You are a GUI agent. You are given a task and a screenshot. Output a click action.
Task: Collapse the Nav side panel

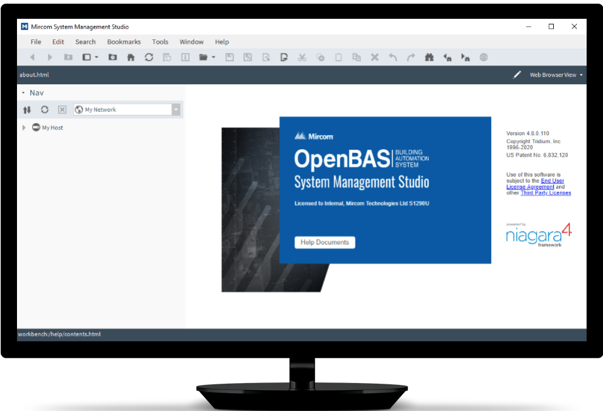pyautogui.click(x=23, y=93)
